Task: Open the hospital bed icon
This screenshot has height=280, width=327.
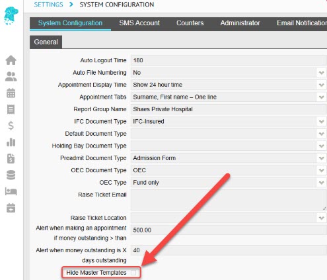Action: (x=11, y=191)
